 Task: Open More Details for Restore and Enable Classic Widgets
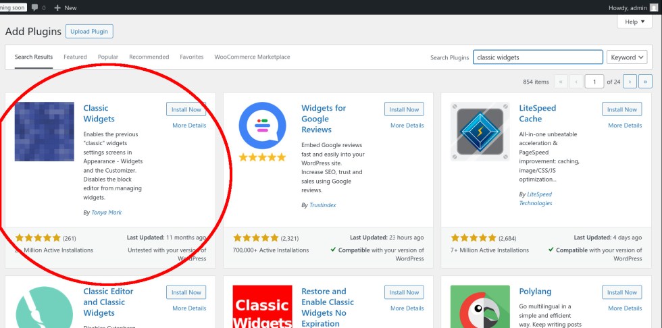[407, 308]
